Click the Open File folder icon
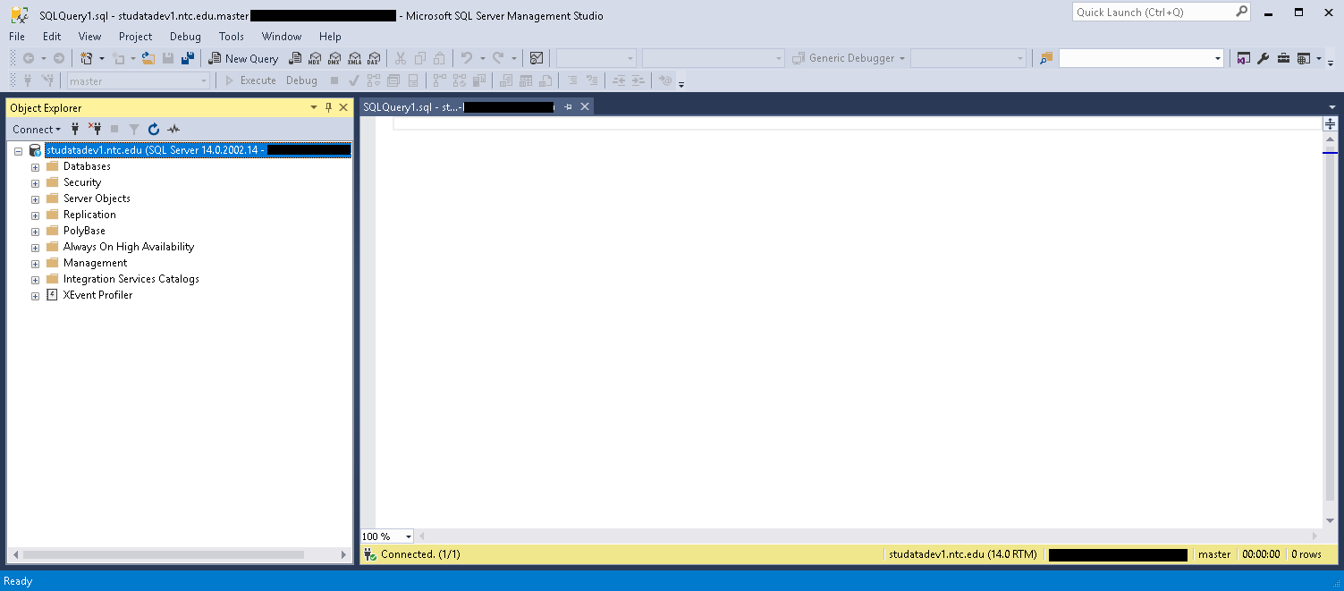Screen dimensions: 1344x591 [148, 58]
